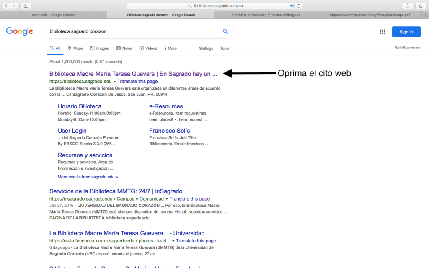Click the blue Google search magnifier icon
Screen dimensions: 429x268
(x=225, y=31)
